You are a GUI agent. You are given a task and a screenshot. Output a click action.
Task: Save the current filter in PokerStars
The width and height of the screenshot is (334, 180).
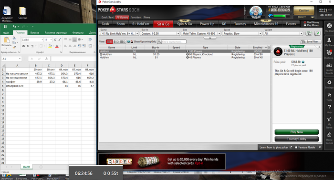click(311, 41)
